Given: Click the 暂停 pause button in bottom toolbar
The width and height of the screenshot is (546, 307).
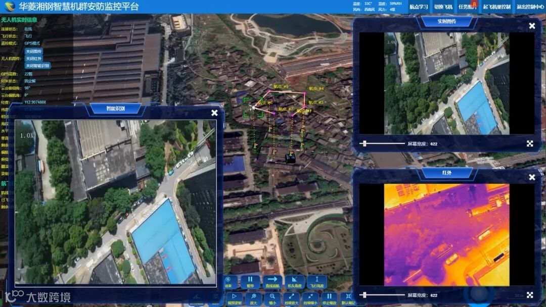Looking at the screenshot, I should tap(250, 282).
